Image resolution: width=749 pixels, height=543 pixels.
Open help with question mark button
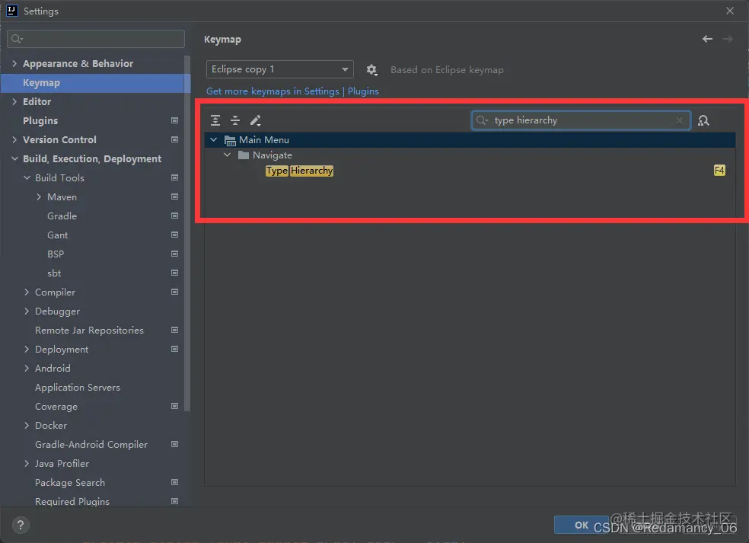21,525
